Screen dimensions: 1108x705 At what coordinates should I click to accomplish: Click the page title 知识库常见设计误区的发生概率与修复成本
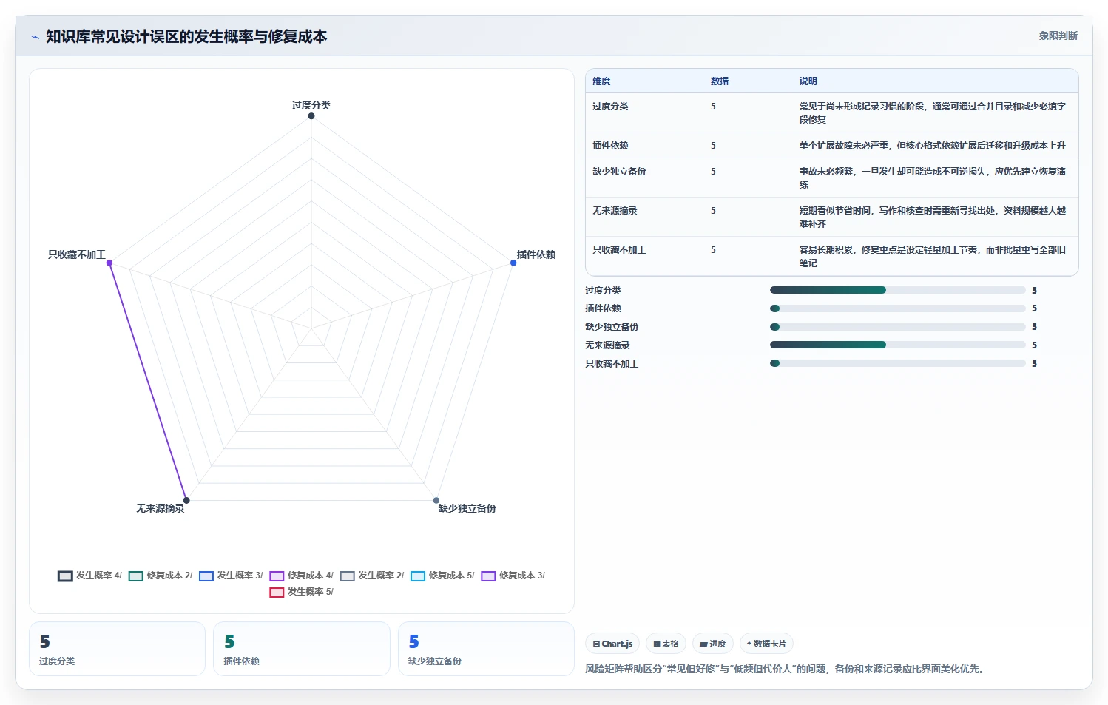pos(186,36)
